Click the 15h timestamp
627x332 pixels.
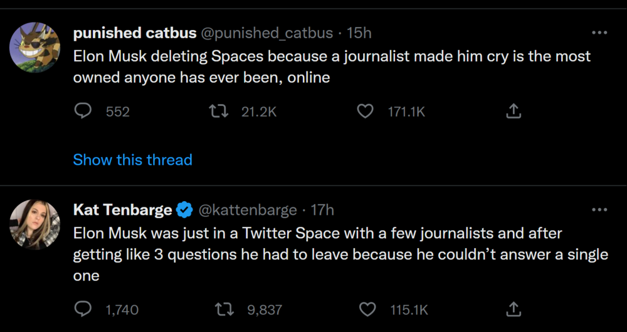(x=359, y=33)
